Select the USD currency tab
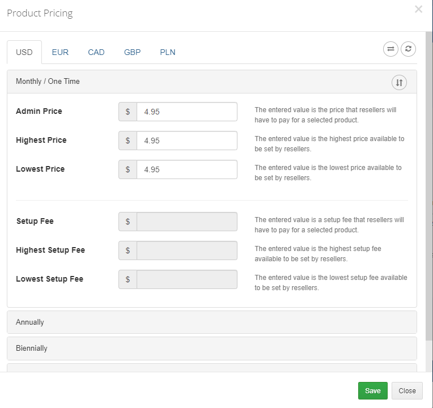This screenshot has height=408, width=433. 24,52
